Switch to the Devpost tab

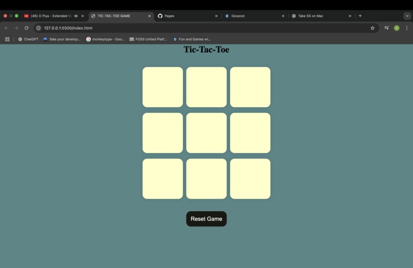254,16
